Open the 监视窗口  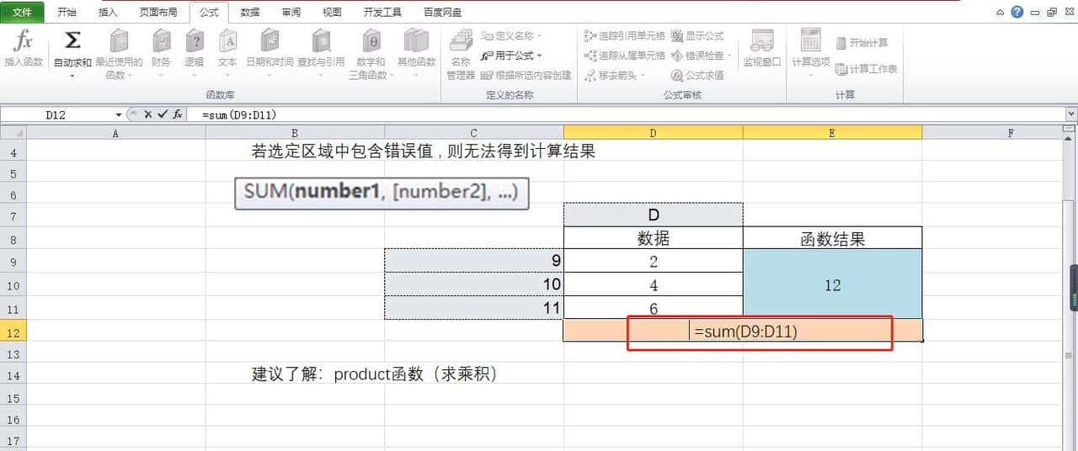[761, 49]
